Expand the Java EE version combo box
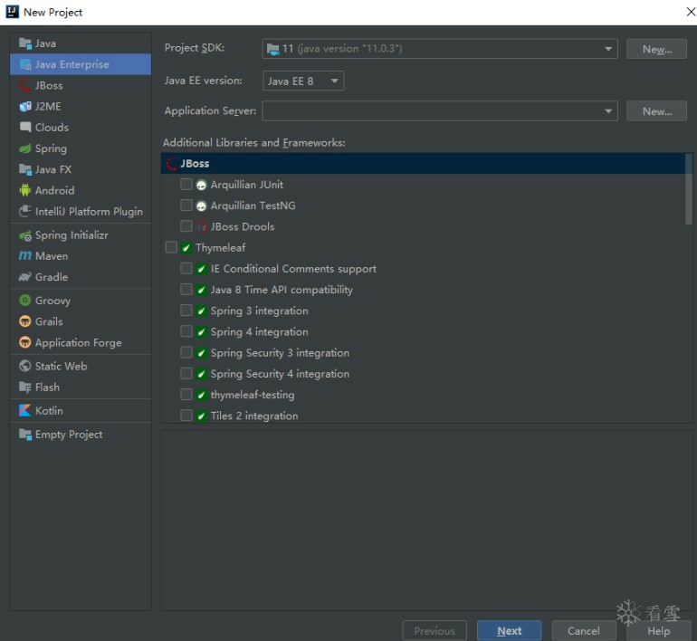 click(303, 81)
